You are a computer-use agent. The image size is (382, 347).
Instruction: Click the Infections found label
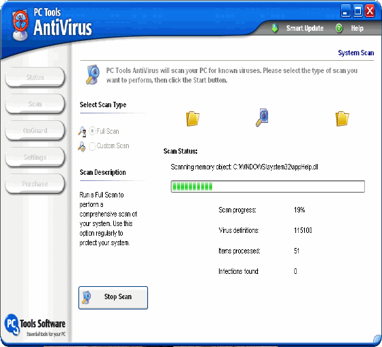point(239,271)
